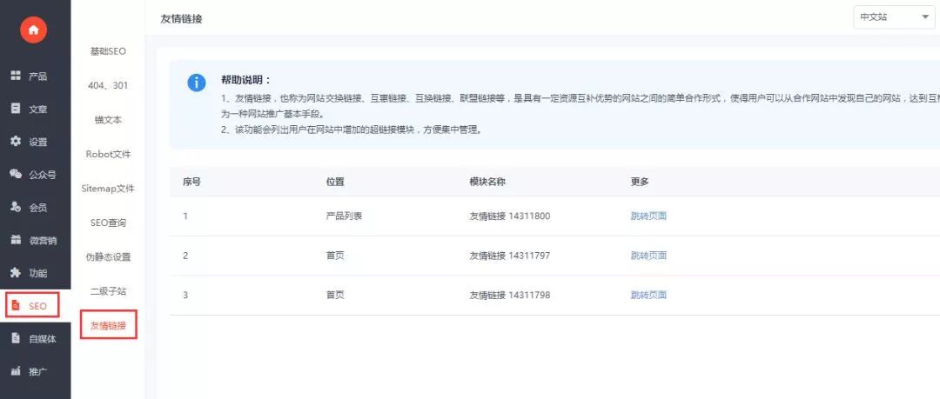The height and width of the screenshot is (399, 940).
Task: Go to 文章 in left sidebar
Action: tap(36, 109)
